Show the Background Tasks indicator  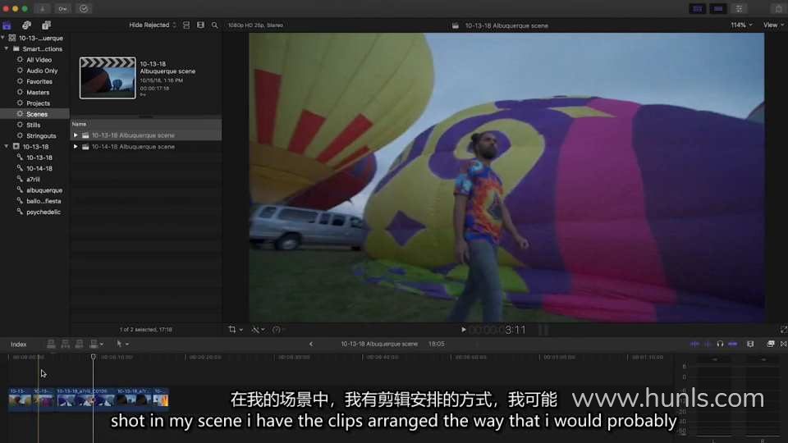pyautogui.click(x=84, y=8)
